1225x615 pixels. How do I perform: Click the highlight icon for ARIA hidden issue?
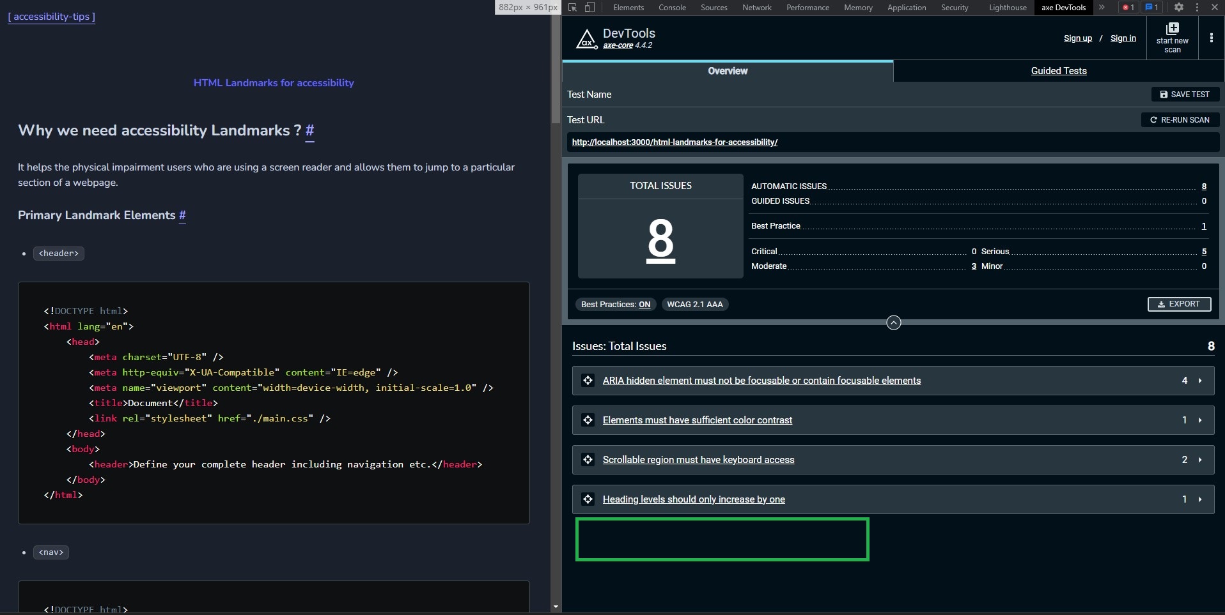point(588,381)
